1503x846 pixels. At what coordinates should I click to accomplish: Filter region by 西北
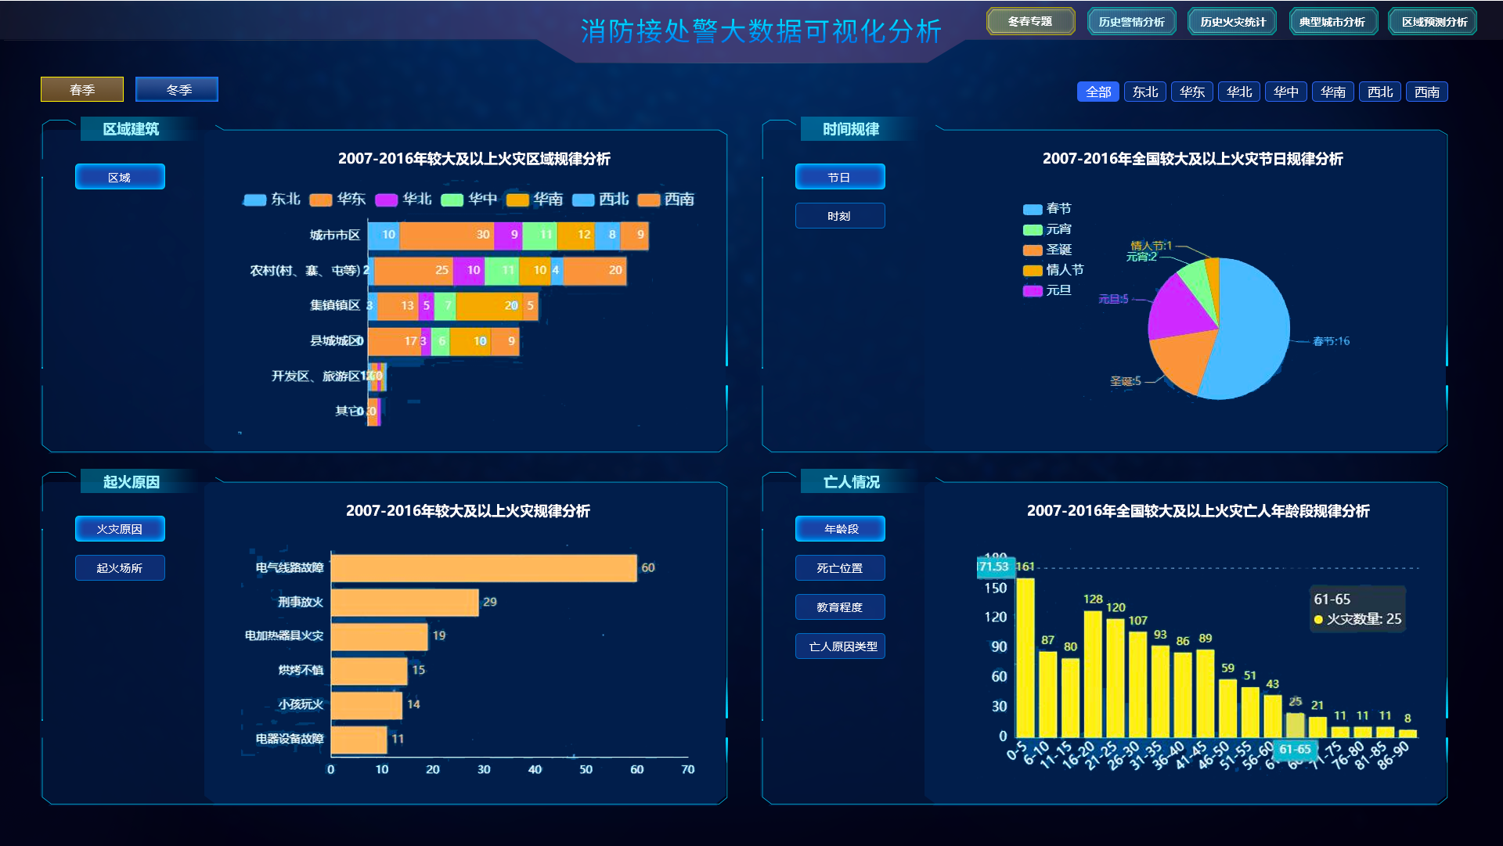pyautogui.click(x=1380, y=92)
